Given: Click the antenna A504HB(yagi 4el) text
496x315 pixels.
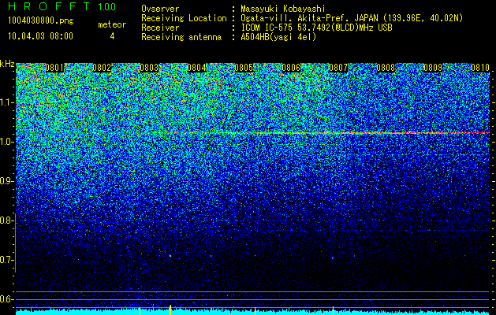Looking at the screenshot, I should point(278,37).
